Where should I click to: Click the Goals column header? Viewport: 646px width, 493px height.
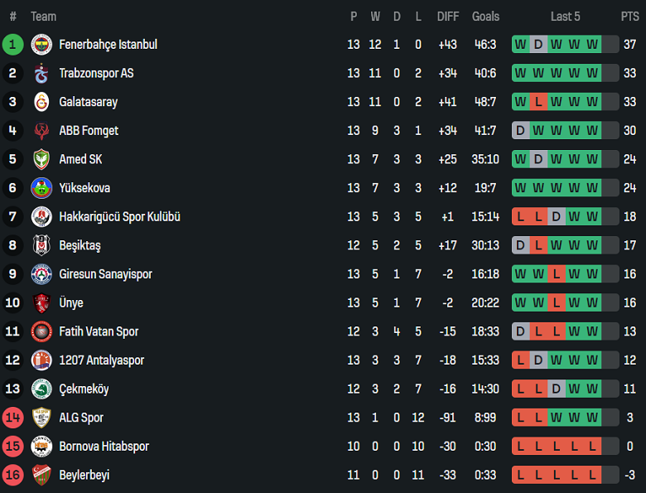coord(485,17)
